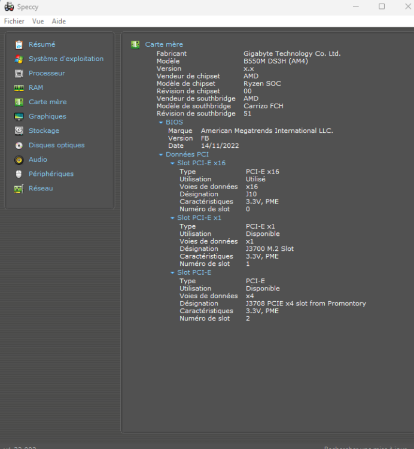Click the Carte mère sidebar icon
This screenshot has width=414, height=449.
coord(19,102)
